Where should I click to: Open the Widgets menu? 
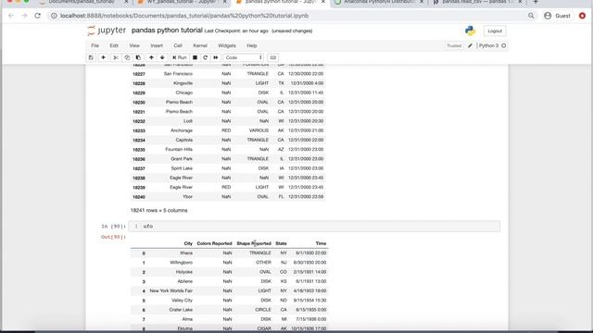[x=227, y=45]
